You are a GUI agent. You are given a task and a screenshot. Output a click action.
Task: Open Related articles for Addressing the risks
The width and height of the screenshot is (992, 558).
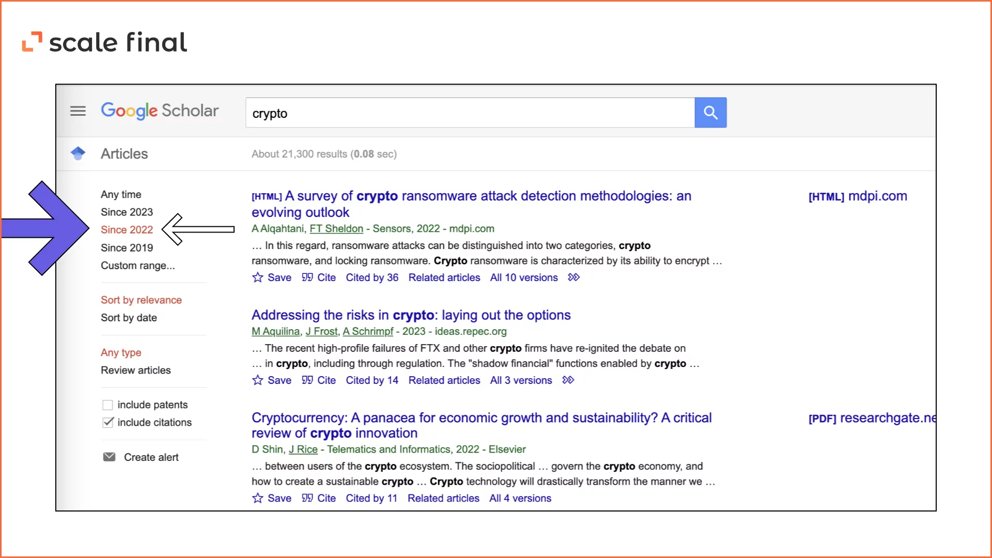click(444, 380)
